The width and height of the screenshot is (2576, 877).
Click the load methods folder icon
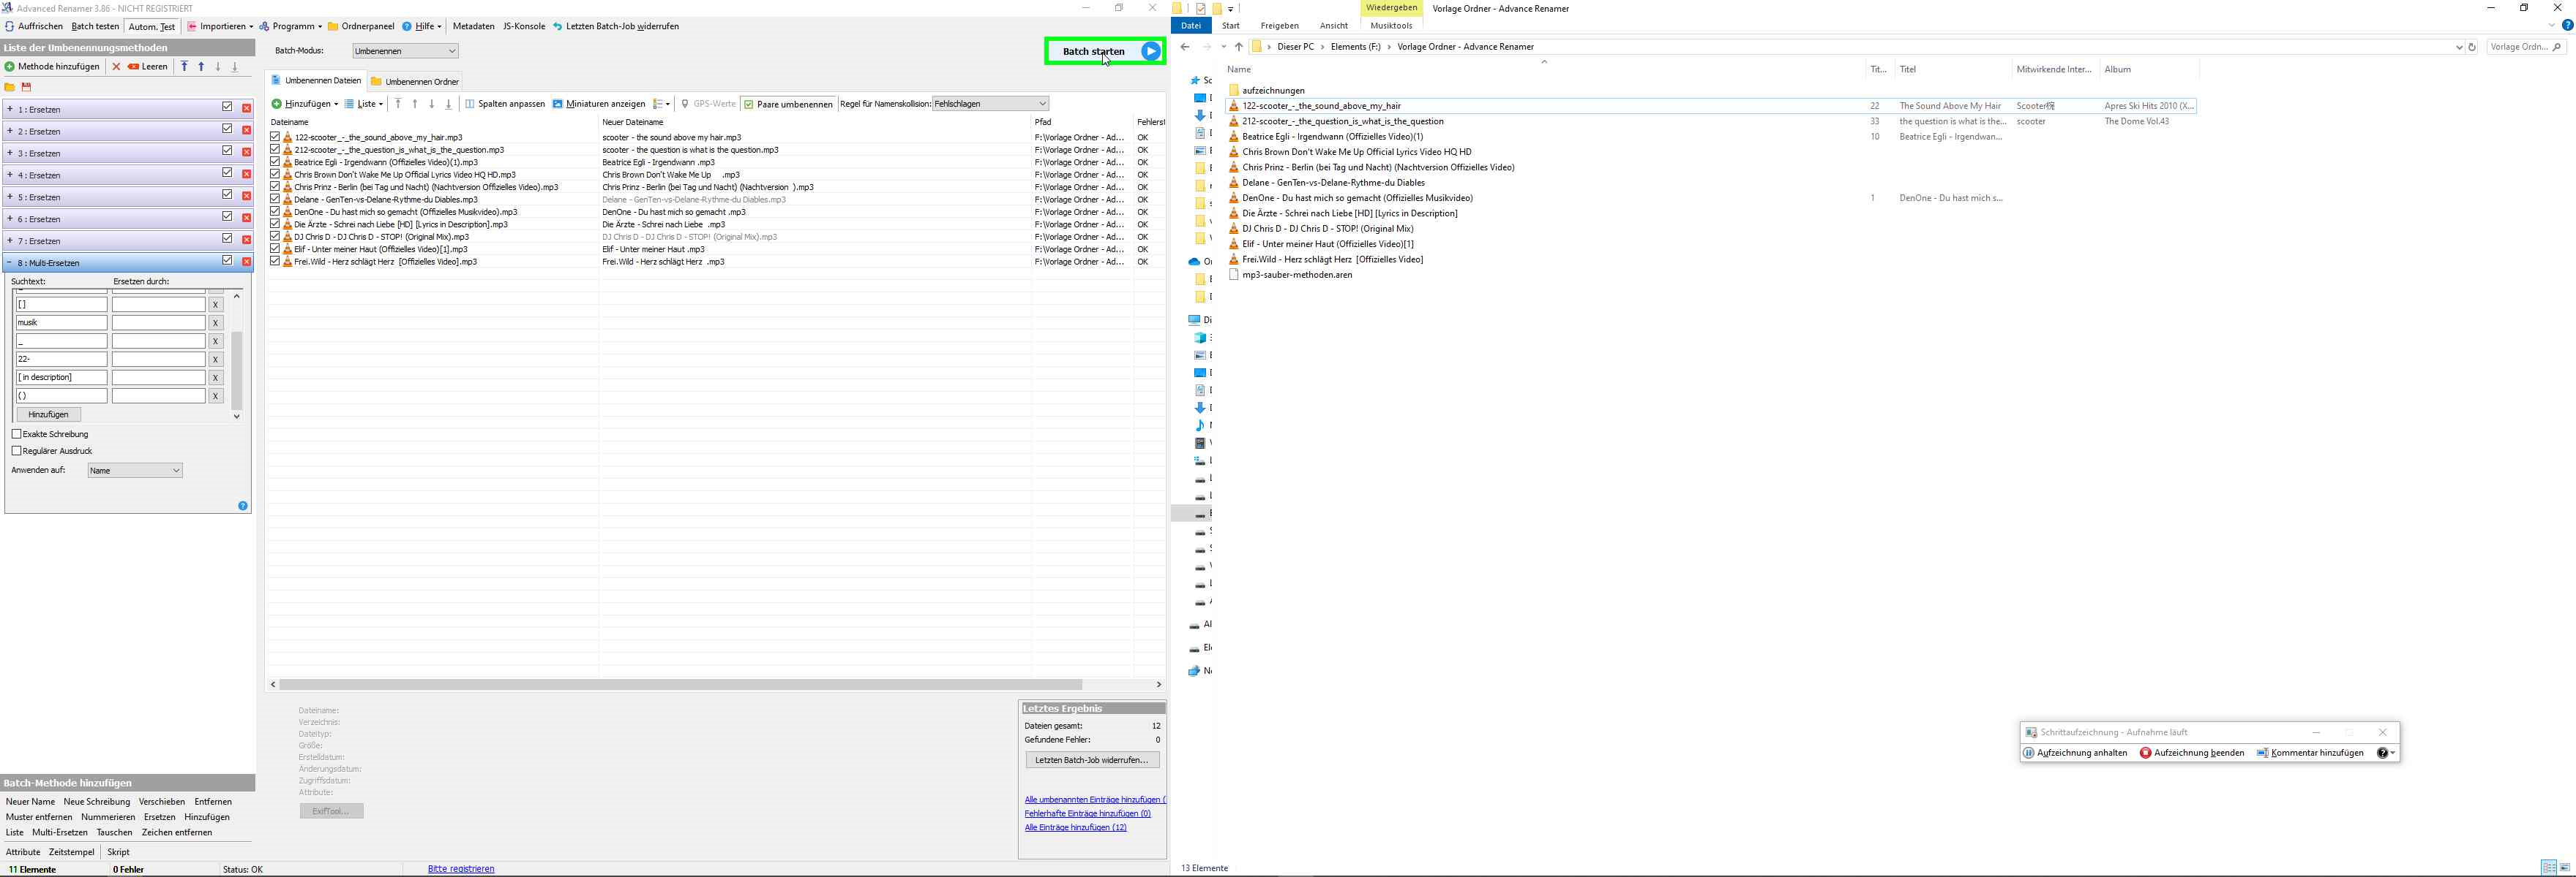pyautogui.click(x=10, y=87)
